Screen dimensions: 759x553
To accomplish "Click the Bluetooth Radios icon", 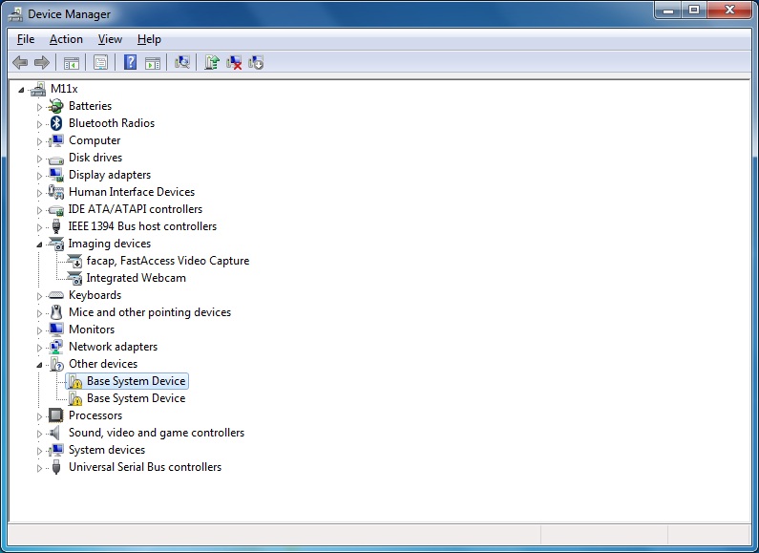I will [x=56, y=123].
